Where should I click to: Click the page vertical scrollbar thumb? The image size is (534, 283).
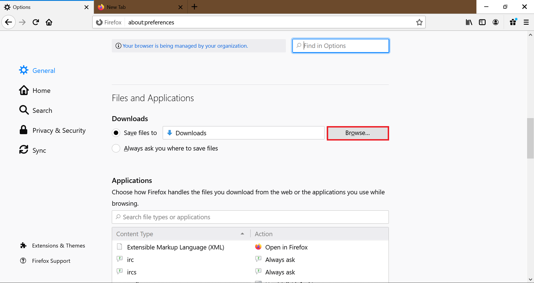point(530,138)
